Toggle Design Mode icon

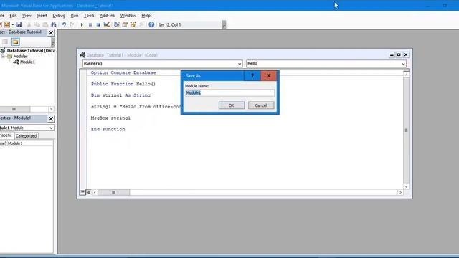tap(107, 24)
